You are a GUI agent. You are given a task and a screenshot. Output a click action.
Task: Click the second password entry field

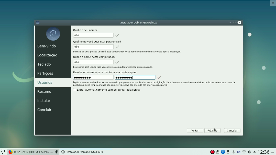[x=135, y=77]
